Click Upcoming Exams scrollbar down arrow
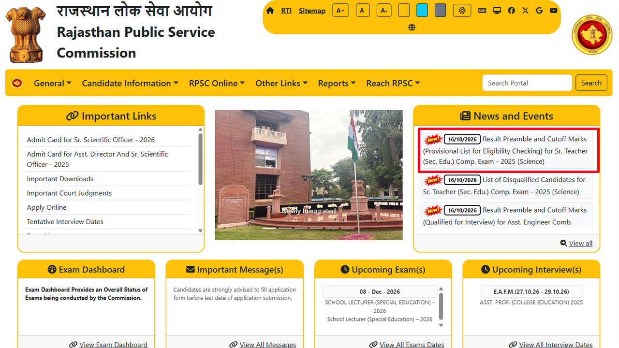Viewport: 619px width, 348px height. click(441, 325)
